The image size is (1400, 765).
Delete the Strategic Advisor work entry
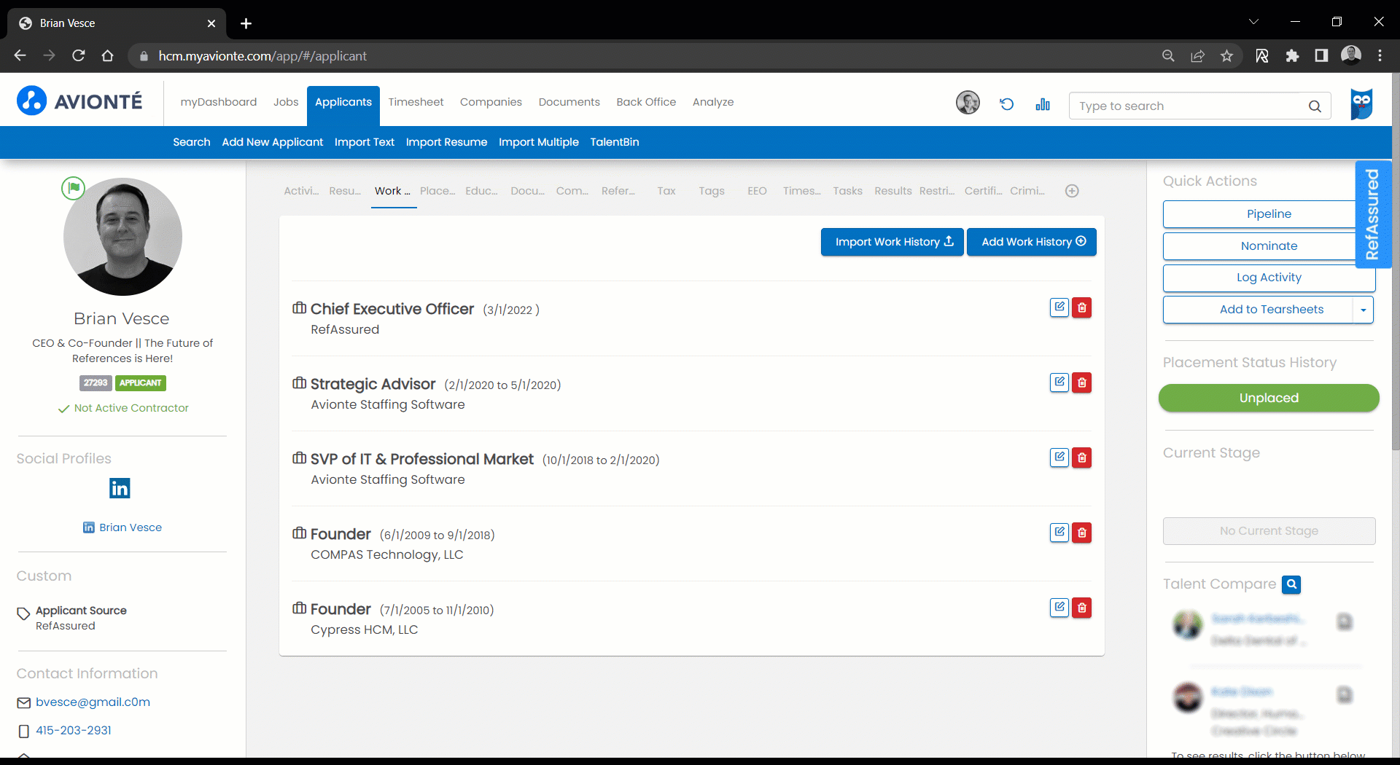point(1082,382)
